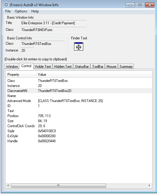Viewport: 157px width, 194px height.
Task: Select the Advanced Mode row
Action: [x=79, y=101]
